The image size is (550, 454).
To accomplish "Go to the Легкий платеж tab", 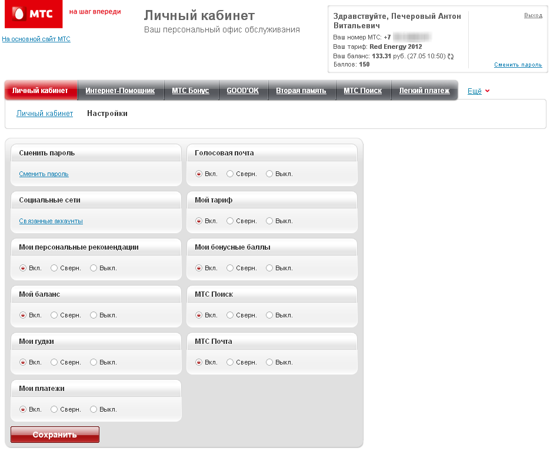I will (x=424, y=91).
